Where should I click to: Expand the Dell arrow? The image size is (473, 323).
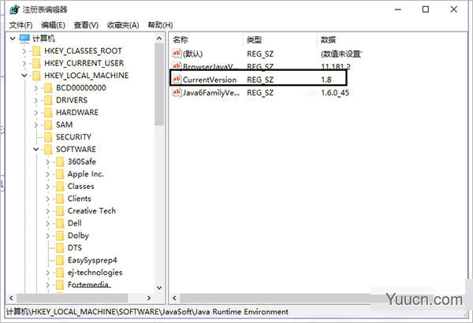pos(47,224)
